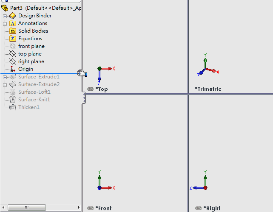Expand the Surface-Extrude1 feature

click(5, 77)
